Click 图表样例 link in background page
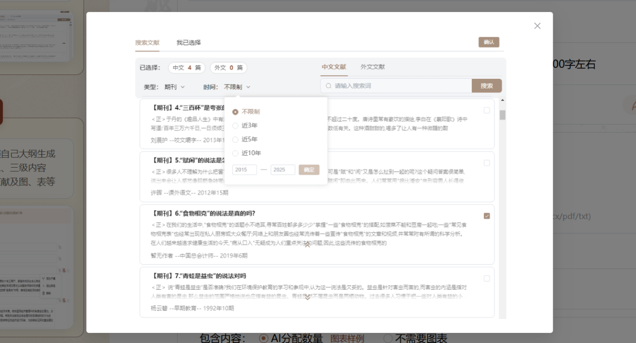 point(347,338)
